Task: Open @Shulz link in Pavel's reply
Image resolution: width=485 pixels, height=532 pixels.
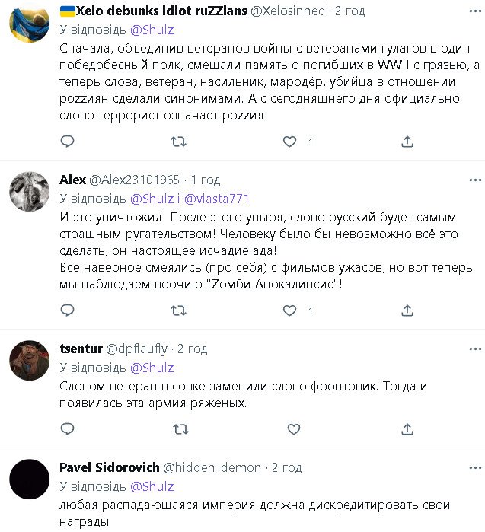Action: (152, 486)
